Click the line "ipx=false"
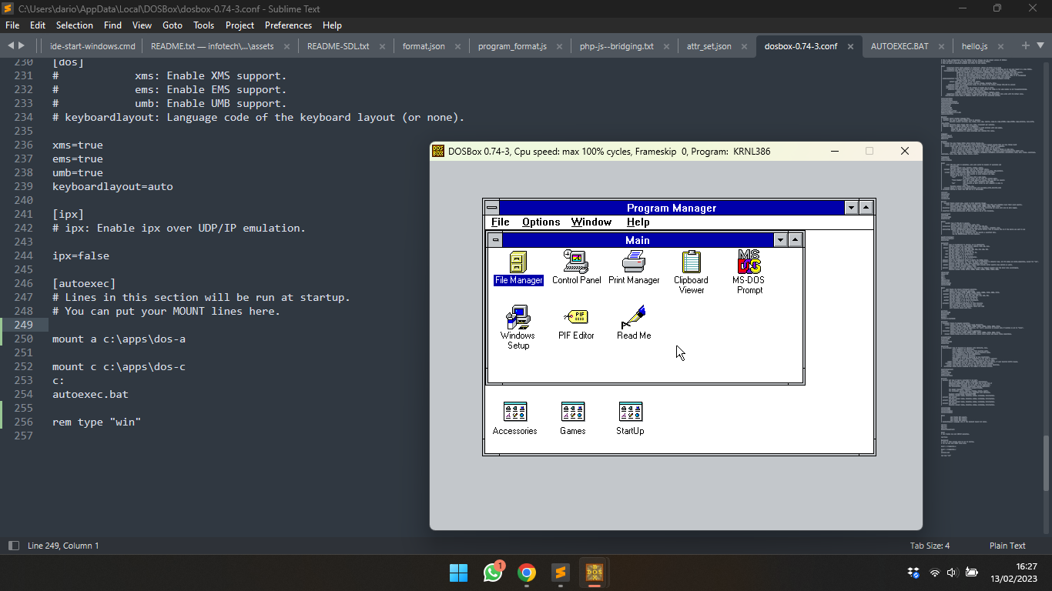 tap(81, 255)
